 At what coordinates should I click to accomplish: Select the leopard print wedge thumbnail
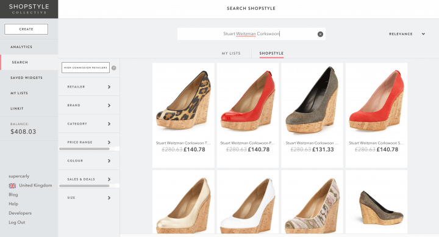coord(184,100)
